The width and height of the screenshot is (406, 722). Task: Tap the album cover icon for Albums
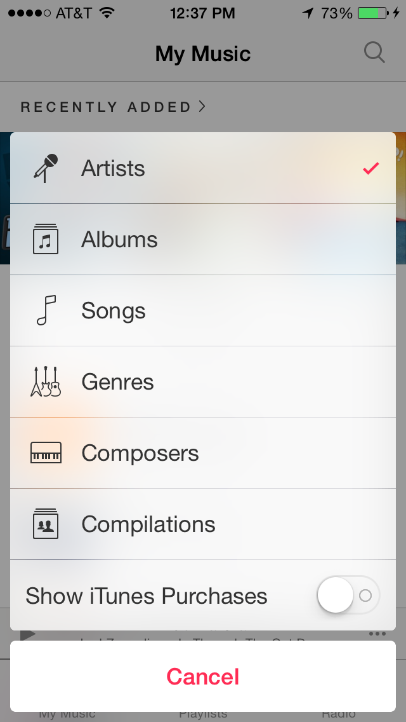point(46,239)
